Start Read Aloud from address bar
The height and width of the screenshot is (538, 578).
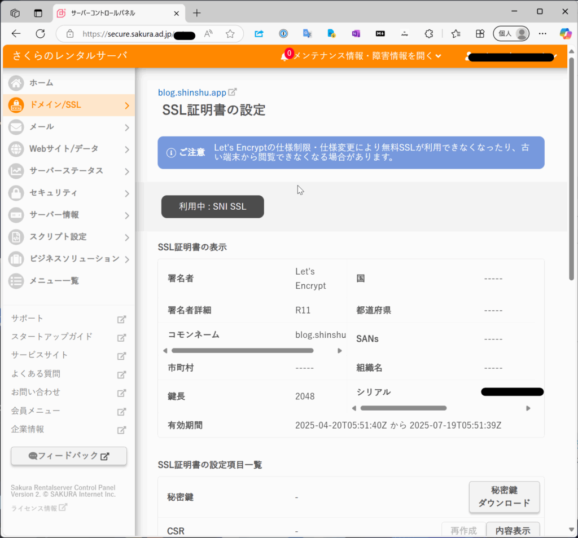pos(208,34)
